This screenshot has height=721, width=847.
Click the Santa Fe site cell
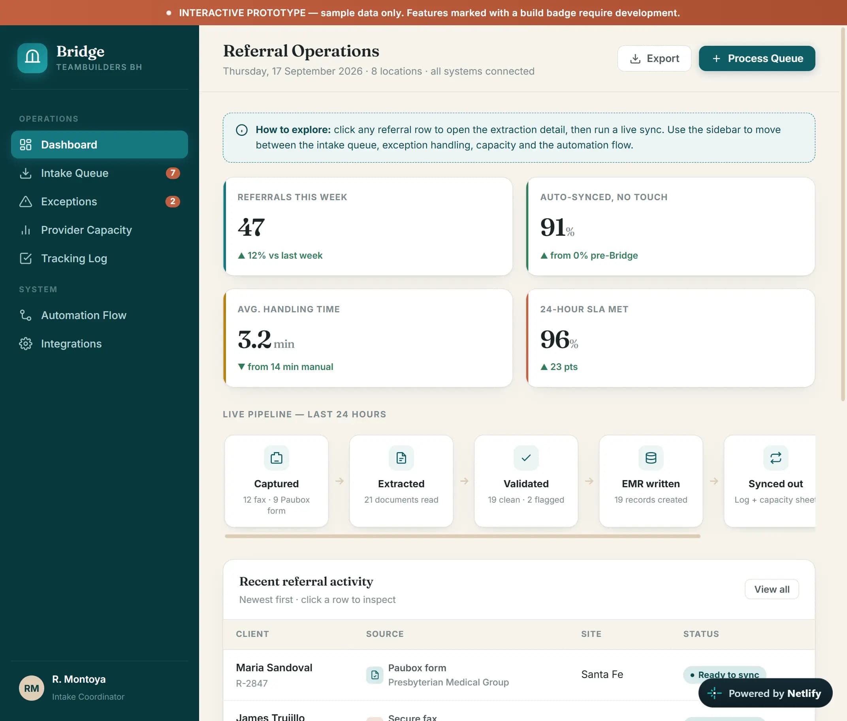602,674
